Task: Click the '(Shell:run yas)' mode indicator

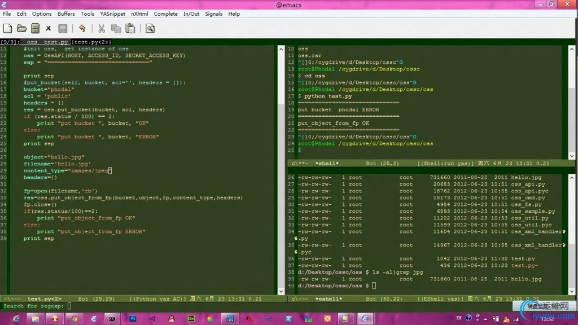Action: [x=446, y=163]
